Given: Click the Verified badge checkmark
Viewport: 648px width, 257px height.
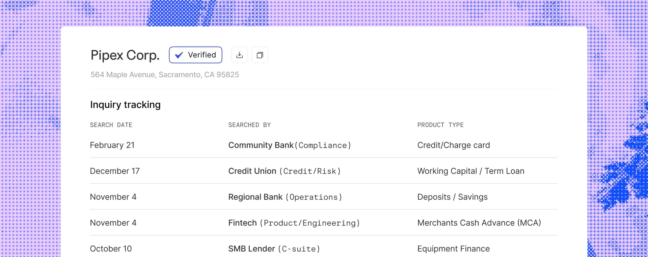Looking at the screenshot, I should click(179, 55).
